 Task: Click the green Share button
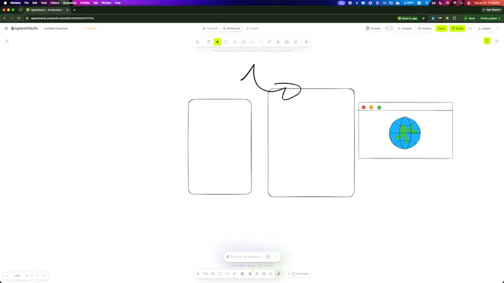(457, 28)
